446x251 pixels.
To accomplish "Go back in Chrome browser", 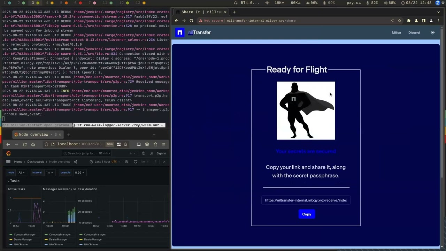I will (176, 21).
